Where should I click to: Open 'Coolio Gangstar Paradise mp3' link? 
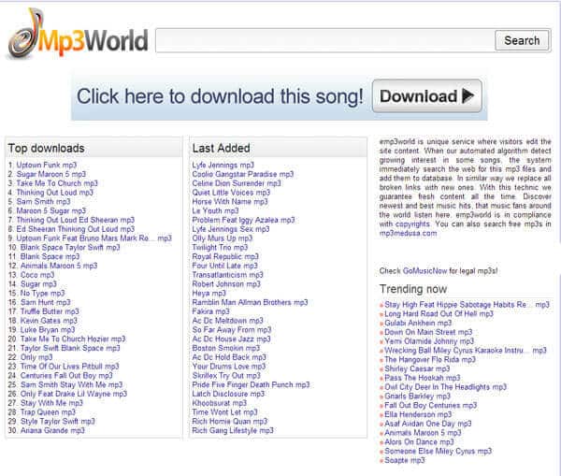pyautogui.click(x=243, y=174)
